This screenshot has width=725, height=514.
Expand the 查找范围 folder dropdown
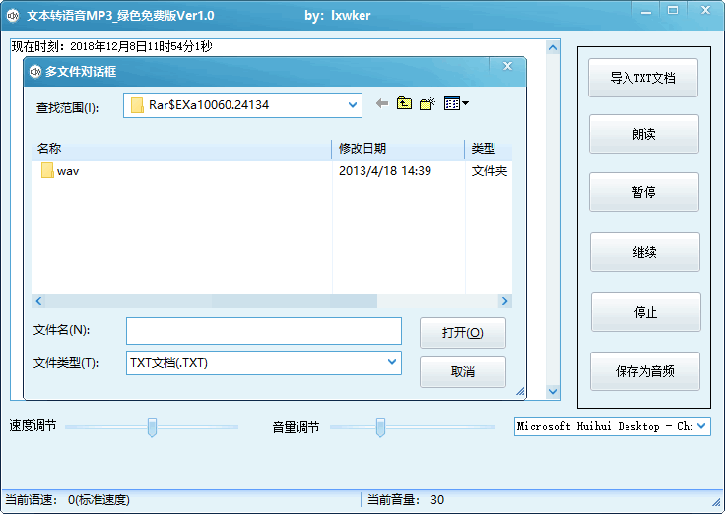click(x=353, y=105)
